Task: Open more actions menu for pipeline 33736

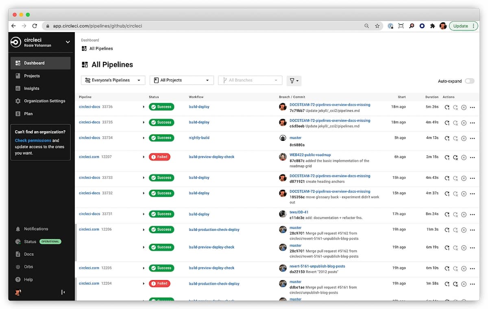Action: pos(472,107)
